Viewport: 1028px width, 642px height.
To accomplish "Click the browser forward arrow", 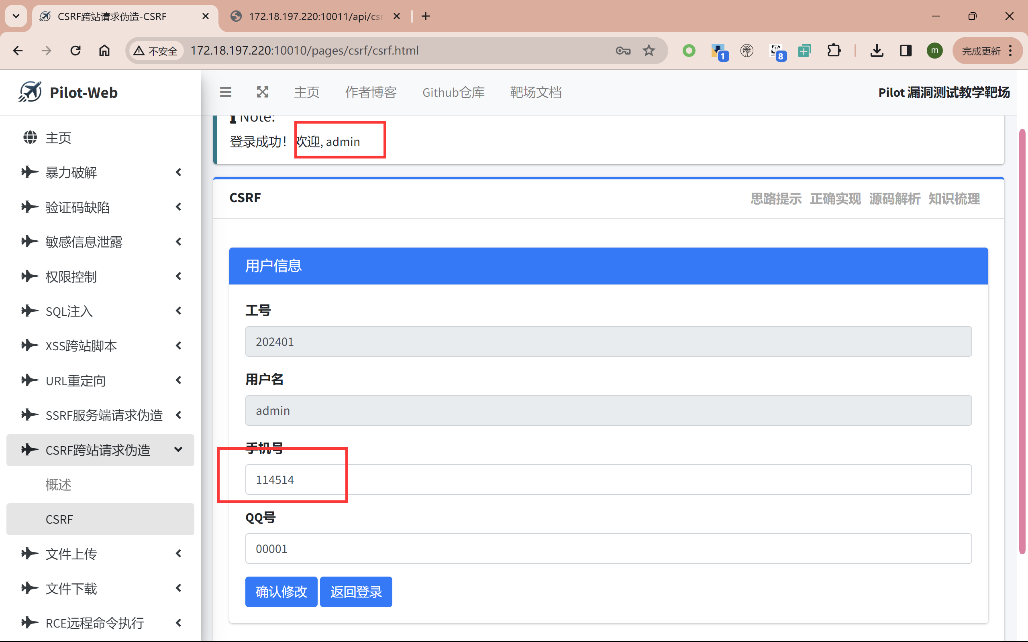I will [46, 51].
